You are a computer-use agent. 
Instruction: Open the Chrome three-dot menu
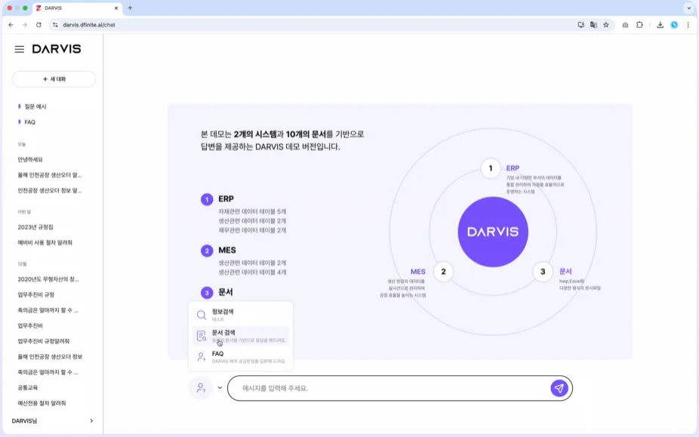(688, 25)
